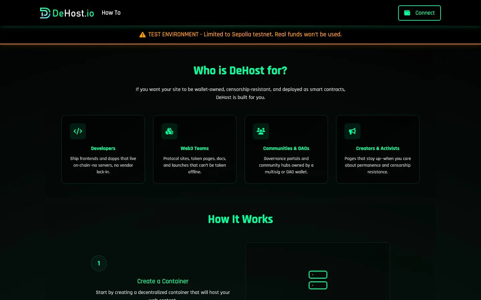Click the Connect wallet button

click(419, 13)
